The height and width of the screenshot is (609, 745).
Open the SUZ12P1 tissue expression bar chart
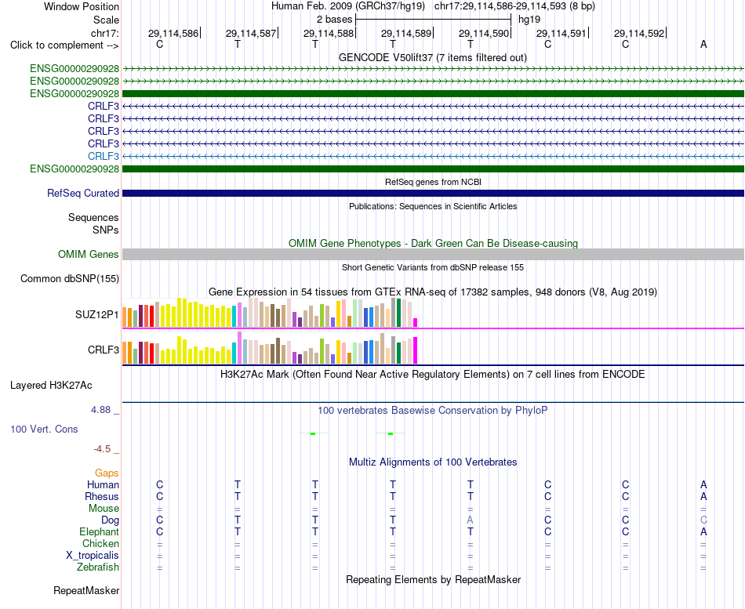pos(270,313)
